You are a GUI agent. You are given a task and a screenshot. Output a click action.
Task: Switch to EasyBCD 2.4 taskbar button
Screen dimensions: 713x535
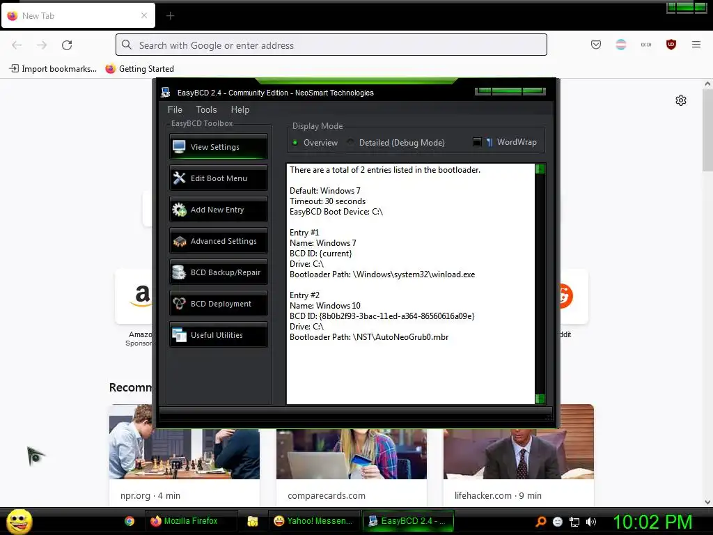408,521
